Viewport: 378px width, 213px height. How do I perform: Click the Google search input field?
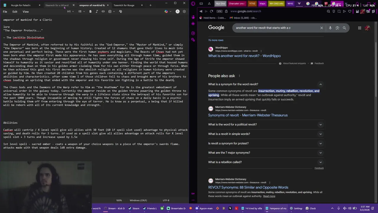pyautogui.click(x=276, y=28)
